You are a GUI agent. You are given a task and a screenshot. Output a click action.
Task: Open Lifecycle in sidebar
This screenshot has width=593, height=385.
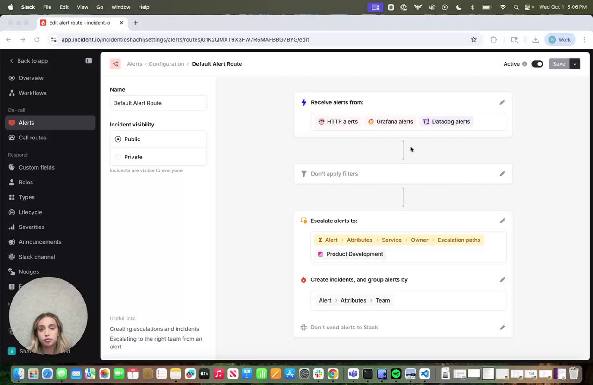(x=50, y=212)
